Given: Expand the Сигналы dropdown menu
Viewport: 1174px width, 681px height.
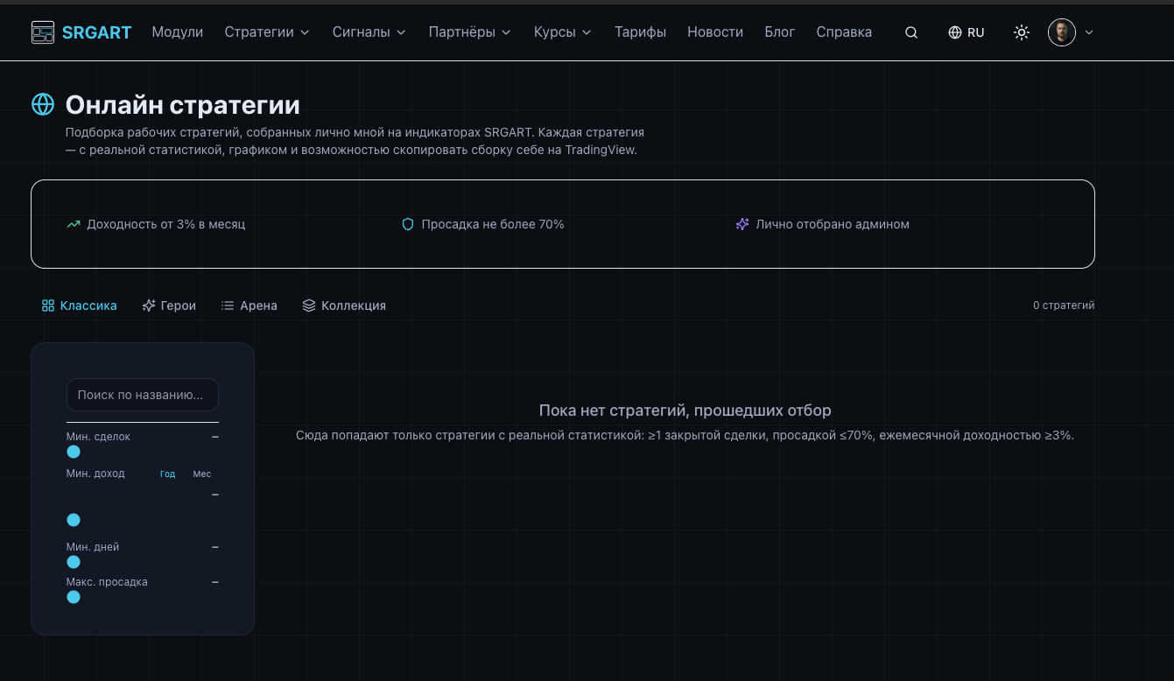Looking at the screenshot, I should [369, 32].
